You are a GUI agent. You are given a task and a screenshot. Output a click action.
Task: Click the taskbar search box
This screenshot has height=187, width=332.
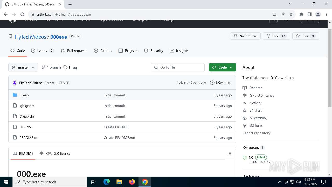pyautogui.click(x=50, y=182)
